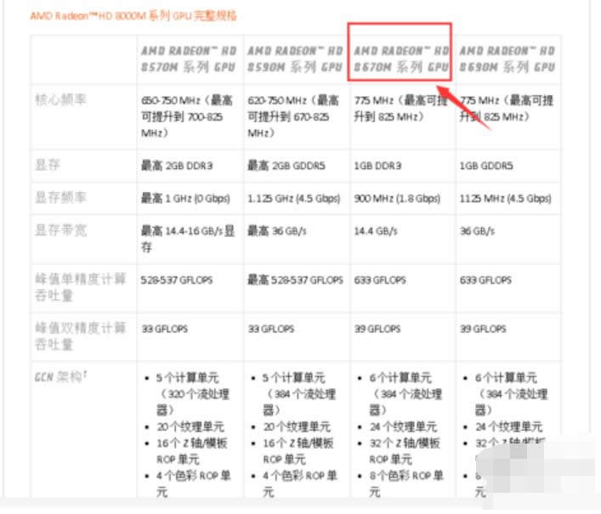
Task: Click 24个纹理单元 in the 8690M column
Action: [508, 426]
